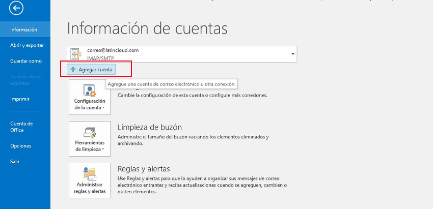Viewport: 433px width, 209px height.
Task: Choose Guardar como from the sidebar
Action: [25, 61]
